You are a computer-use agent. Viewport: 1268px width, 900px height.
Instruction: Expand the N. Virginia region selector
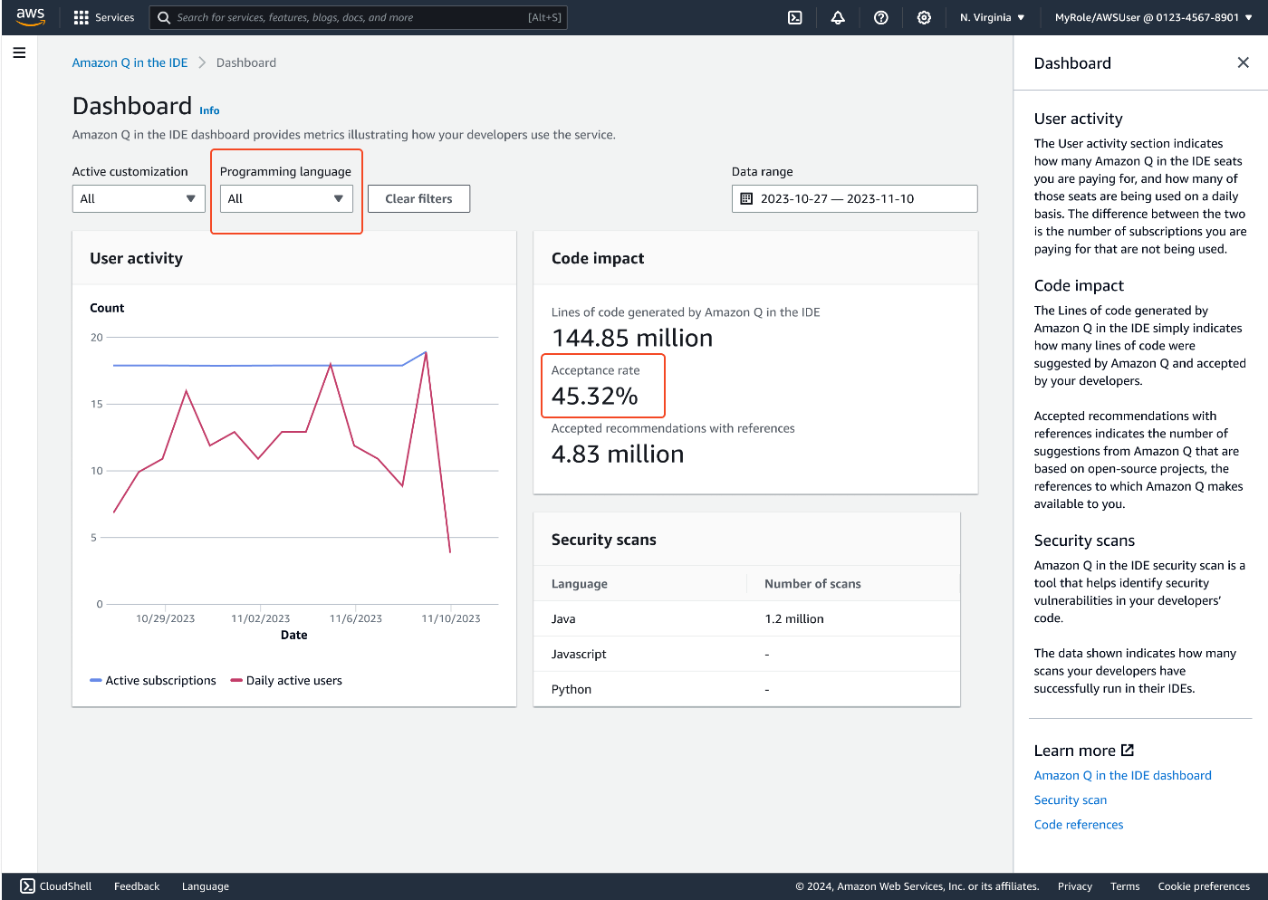(x=992, y=17)
